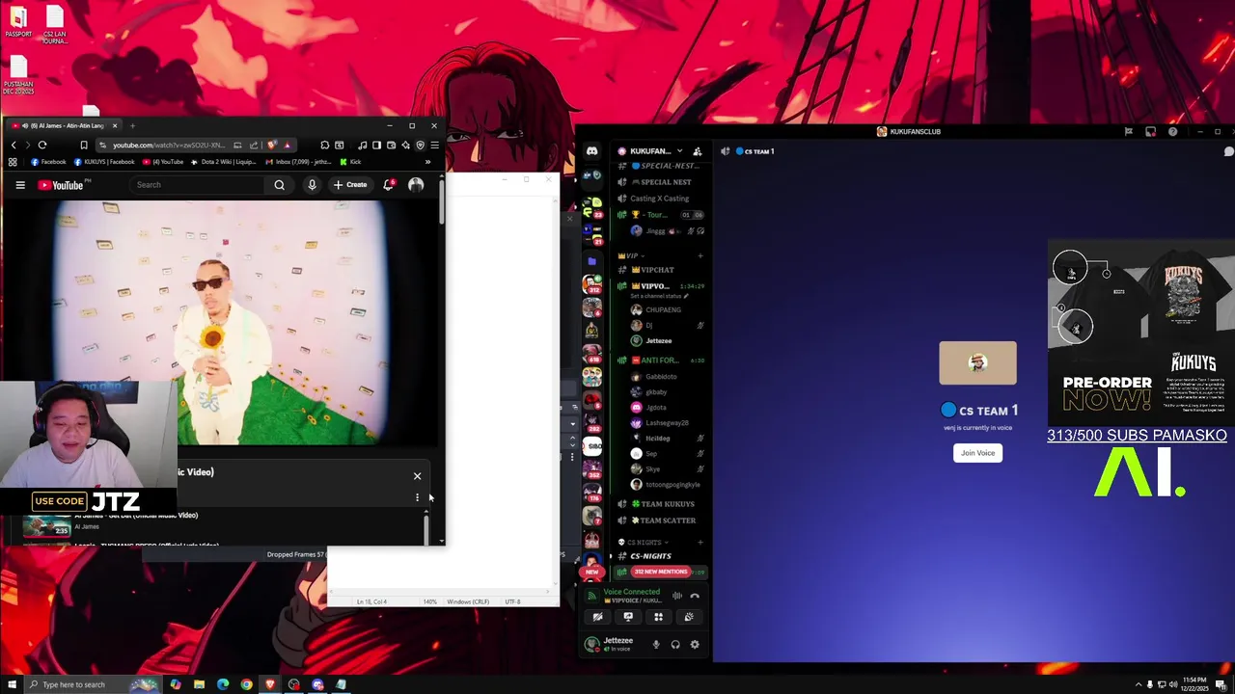Open the YouTube account avatar menu

(416, 185)
